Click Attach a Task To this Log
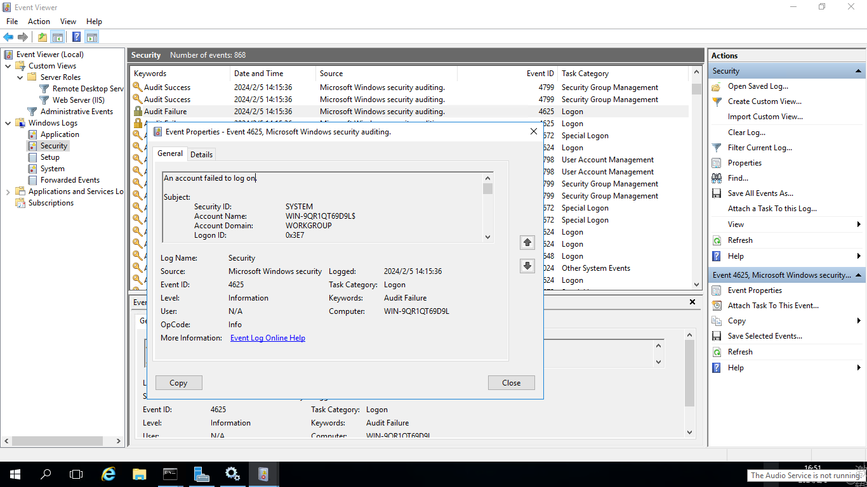 pyautogui.click(x=772, y=209)
